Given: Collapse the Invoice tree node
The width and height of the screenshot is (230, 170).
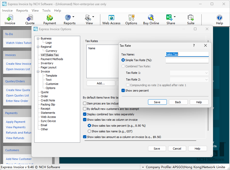Looking at the screenshot, I should click(38, 71).
